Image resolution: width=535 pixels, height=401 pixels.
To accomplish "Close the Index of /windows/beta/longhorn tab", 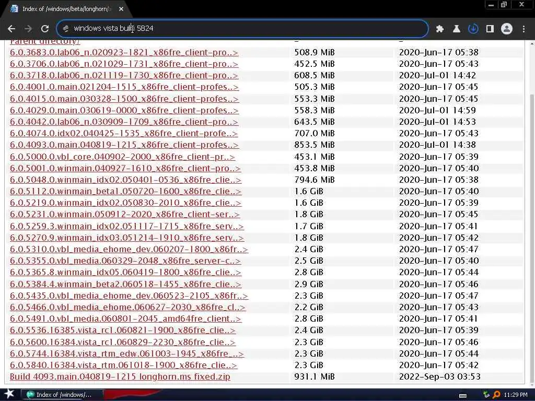I will (121, 9).
